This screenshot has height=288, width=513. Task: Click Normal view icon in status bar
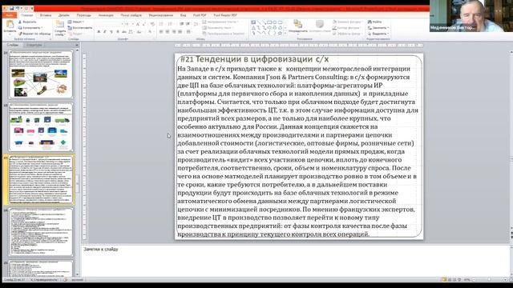(444, 280)
